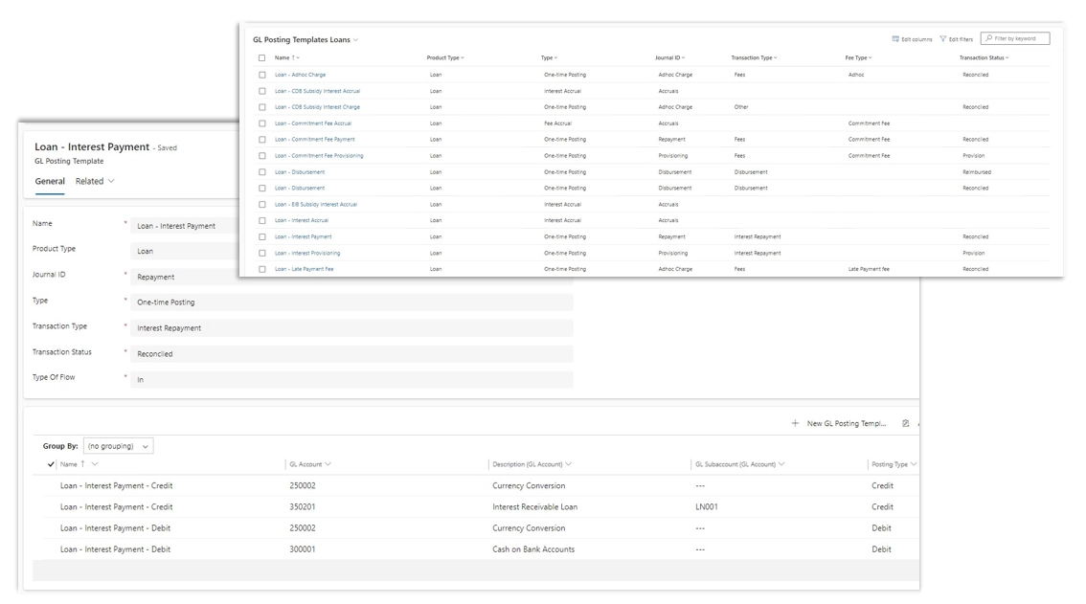This screenshot has height=604, width=1086.
Task: Open the Journal ID column header menu
Action: coord(669,58)
